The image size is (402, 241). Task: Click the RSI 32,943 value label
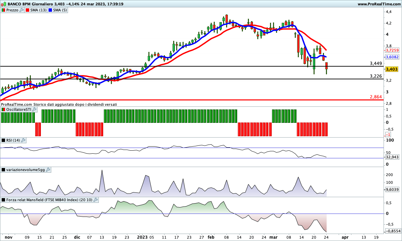[391, 157]
